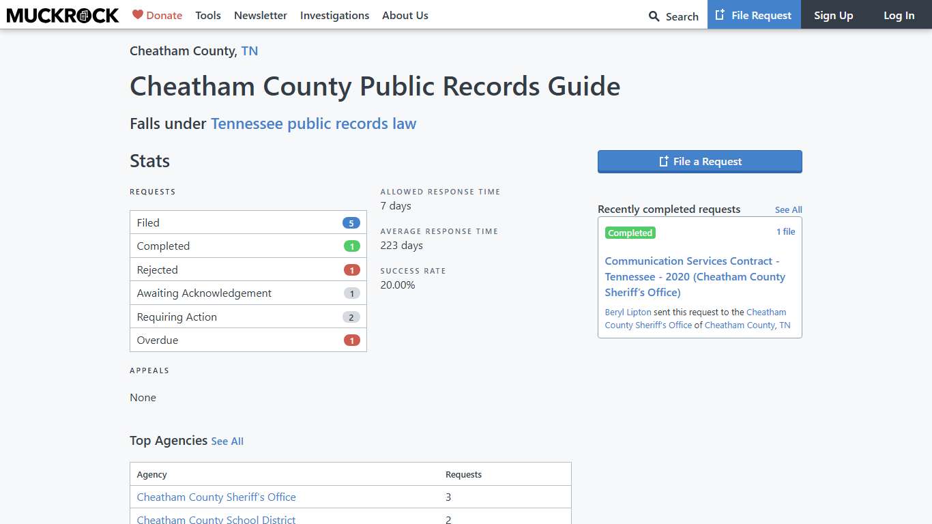
Task: Click the green Completed status label
Action: [630, 233]
